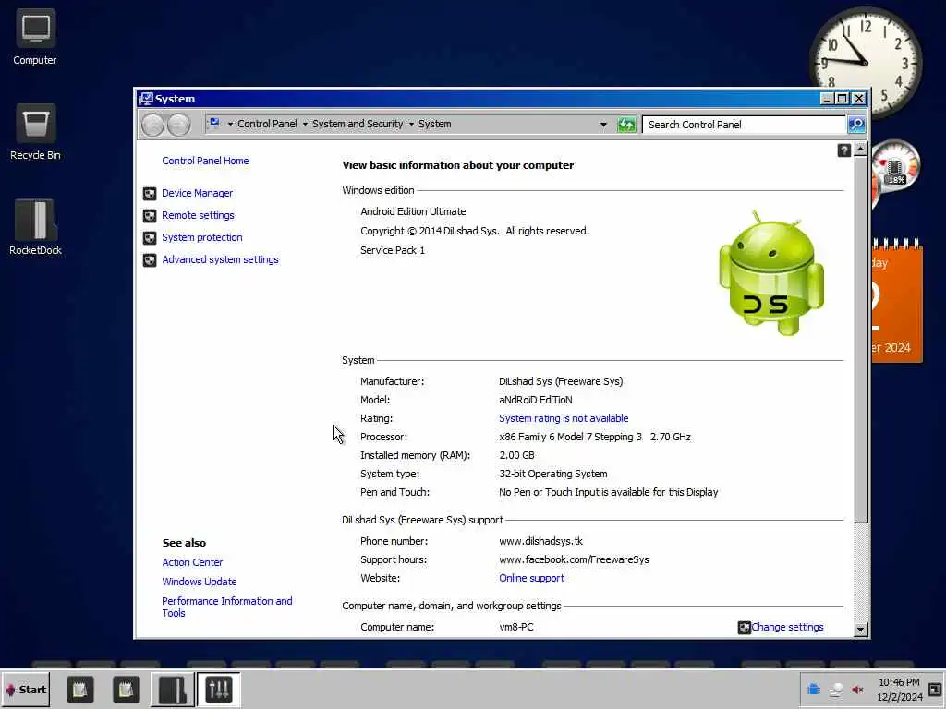Click the search magnifier icon

tap(856, 125)
